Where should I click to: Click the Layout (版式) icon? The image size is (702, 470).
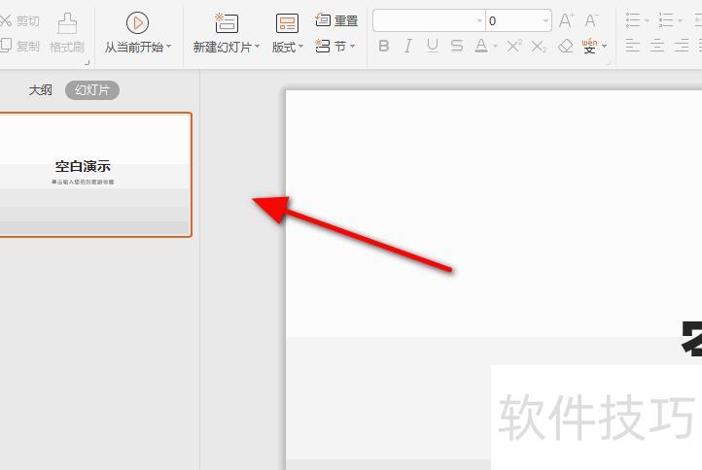(287, 23)
